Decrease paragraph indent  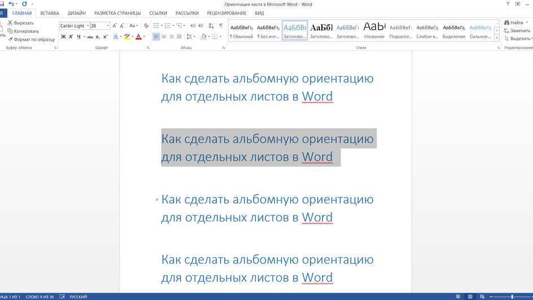coord(193,25)
